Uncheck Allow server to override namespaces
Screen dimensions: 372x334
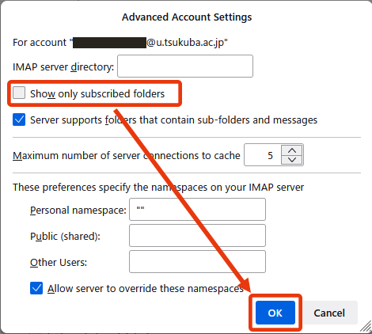click(x=36, y=288)
